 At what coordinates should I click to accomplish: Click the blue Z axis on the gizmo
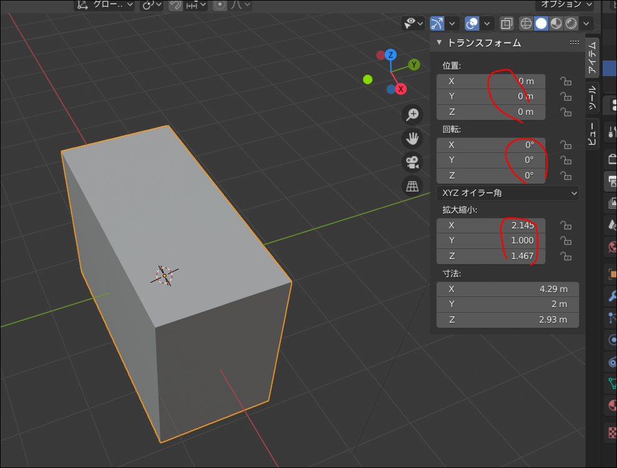click(x=391, y=55)
